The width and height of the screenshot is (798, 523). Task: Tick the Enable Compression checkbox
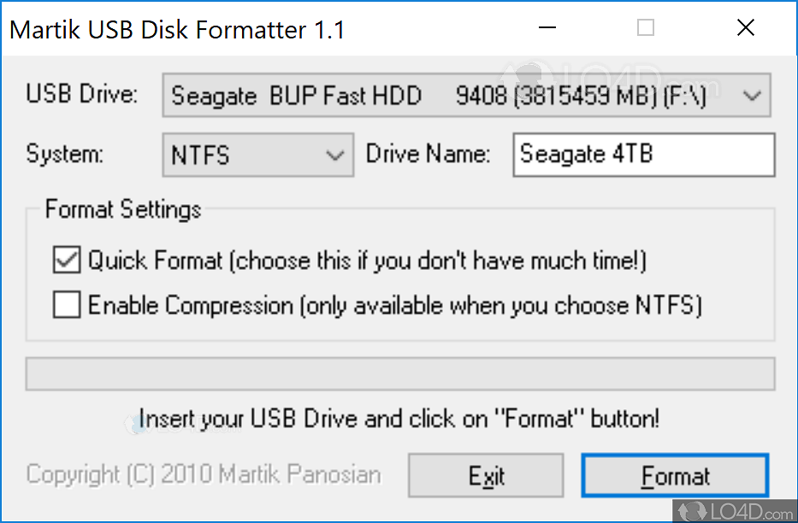point(67,305)
